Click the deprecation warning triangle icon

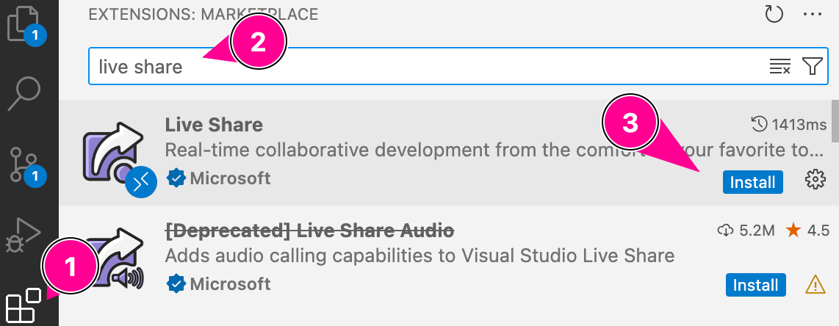[815, 283]
